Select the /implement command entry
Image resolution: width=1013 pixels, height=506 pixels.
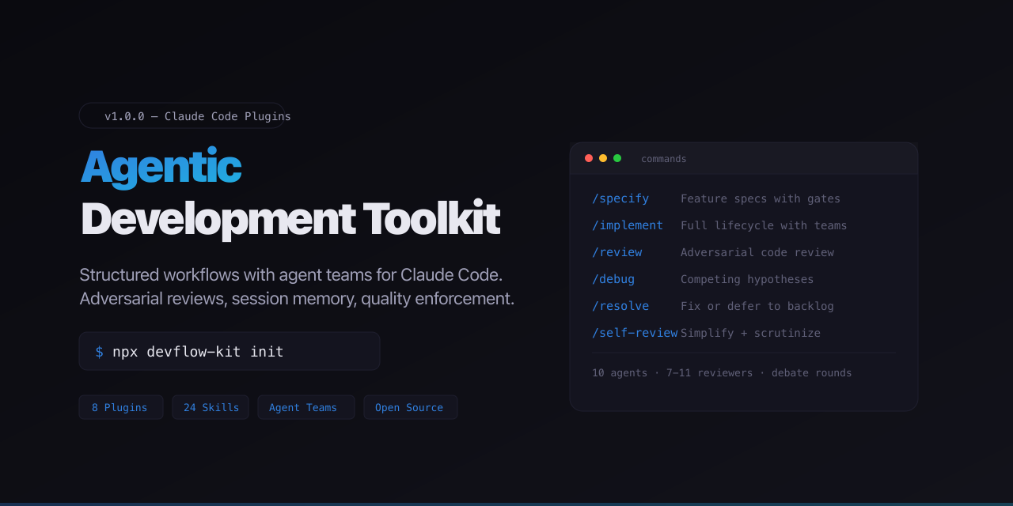pyautogui.click(x=627, y=225)
